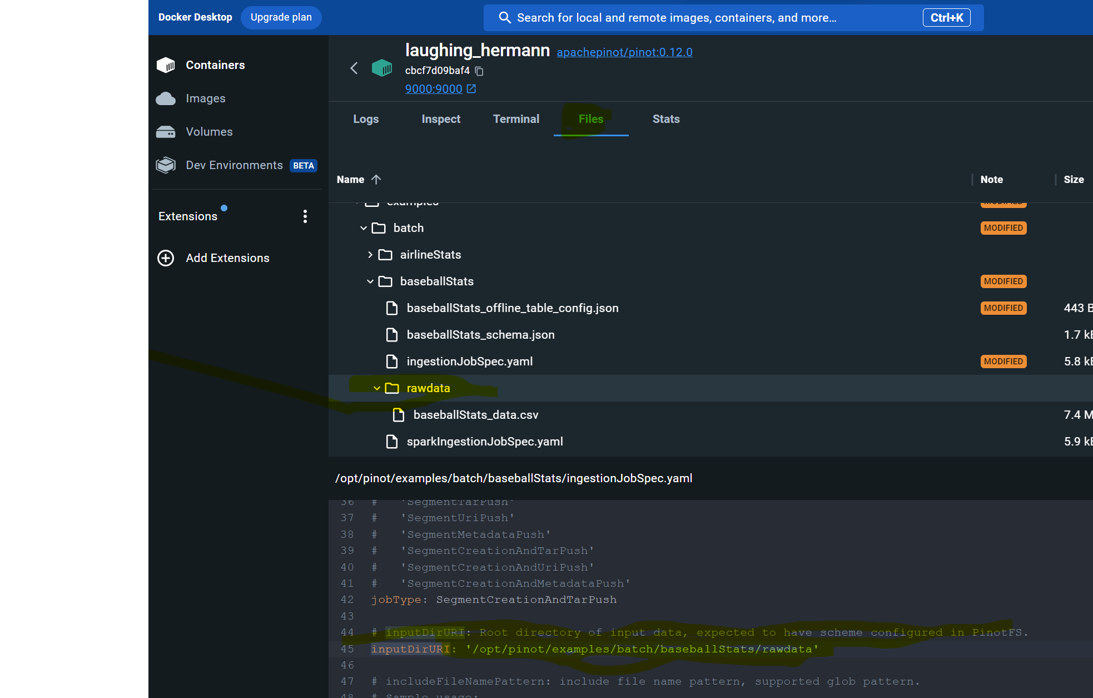This screenshot has height=698, width=1093.
Task: Copy container ID cbcf7d09baf4 via copy icon
Action: click(479, 71)
